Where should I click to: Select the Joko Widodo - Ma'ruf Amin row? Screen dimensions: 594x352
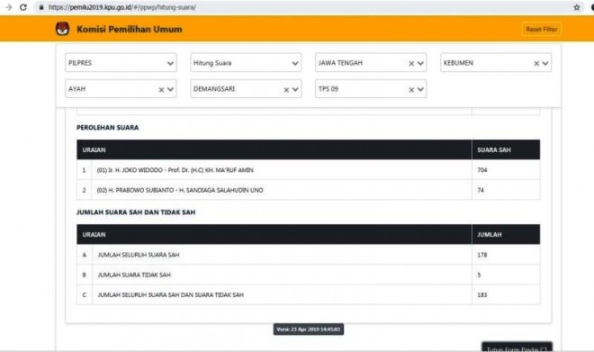click(309, 170)
